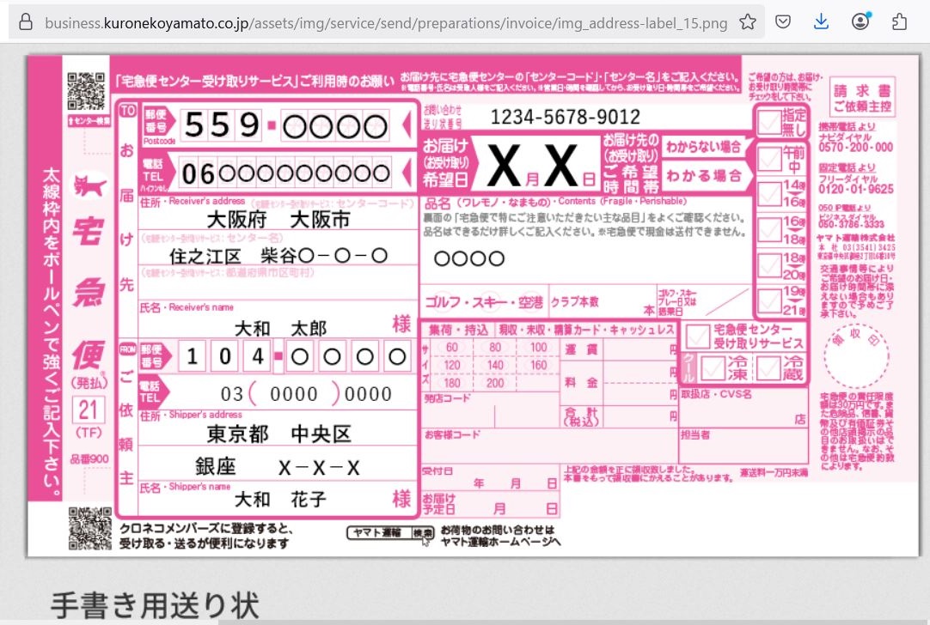Image resolution: width=930 pixels, height=625 pixels.
Task: Click the receiver postcode 559
Action: 222,125
